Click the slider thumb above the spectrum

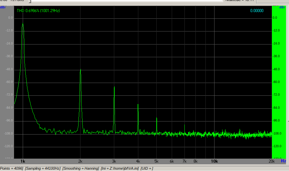click(x=30, y=1)
